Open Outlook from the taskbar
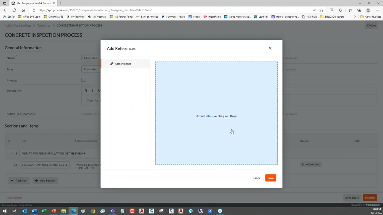This screenshot has width=383, height=215. click(24, 211)
